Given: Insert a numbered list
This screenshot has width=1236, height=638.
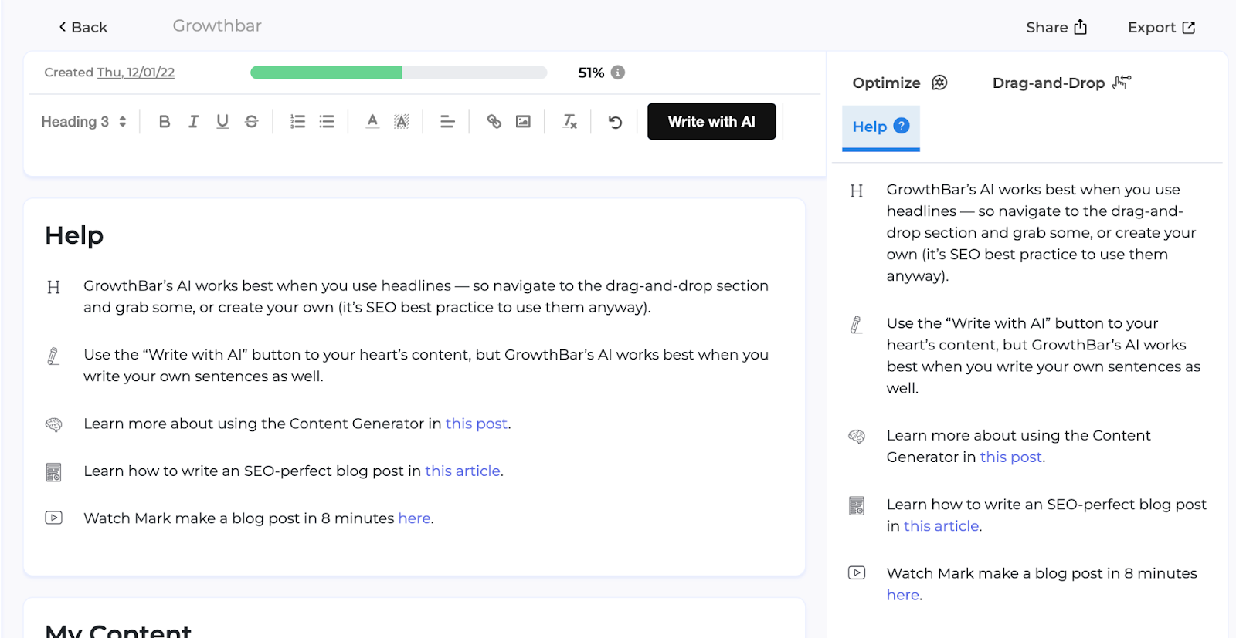Looking at the screenshot, I should click(297, 122).
